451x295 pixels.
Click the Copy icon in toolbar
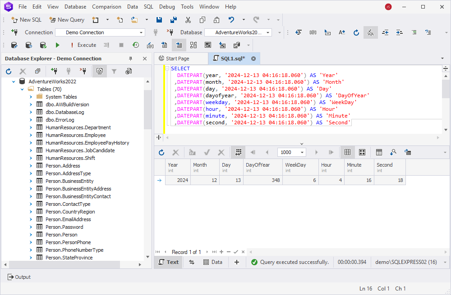[202, 20]
